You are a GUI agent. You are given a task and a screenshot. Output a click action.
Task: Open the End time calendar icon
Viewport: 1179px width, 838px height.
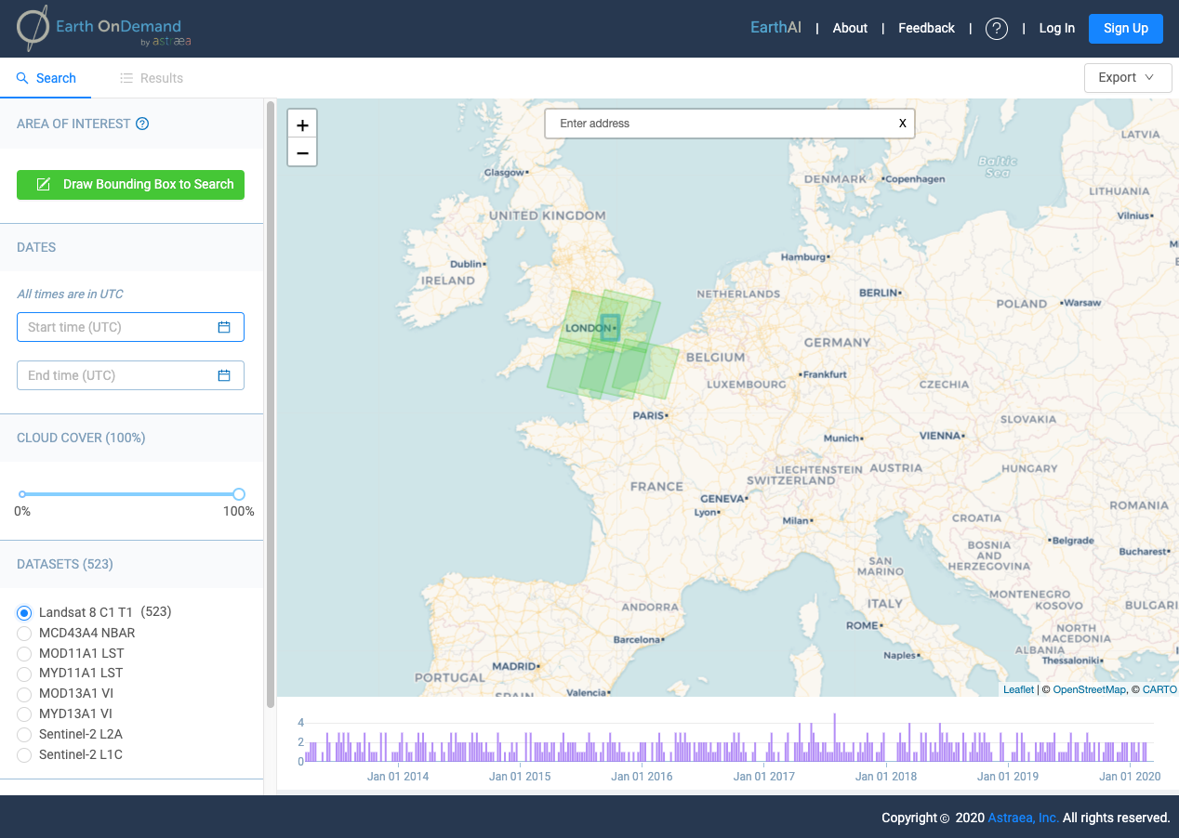[x=224, y=375]
